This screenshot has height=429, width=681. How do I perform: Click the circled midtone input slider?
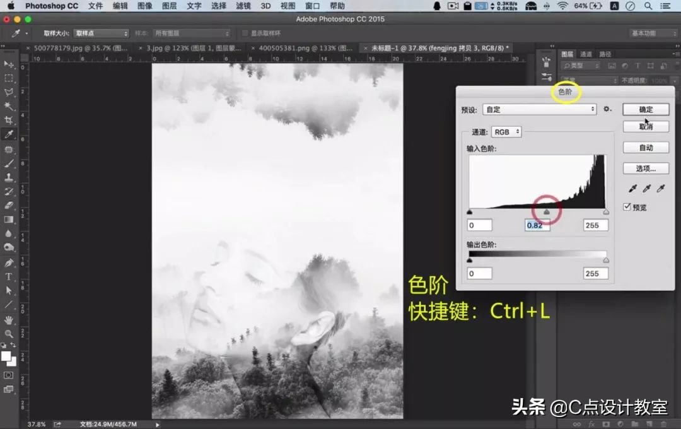(546, 211)
